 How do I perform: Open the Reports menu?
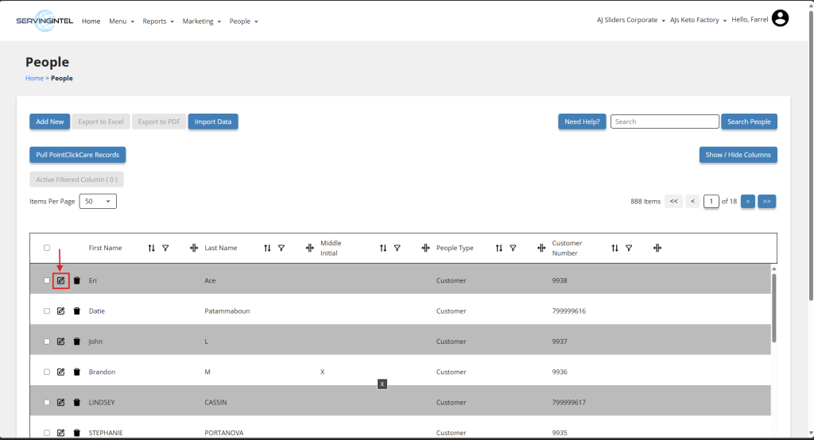[157, 21]
